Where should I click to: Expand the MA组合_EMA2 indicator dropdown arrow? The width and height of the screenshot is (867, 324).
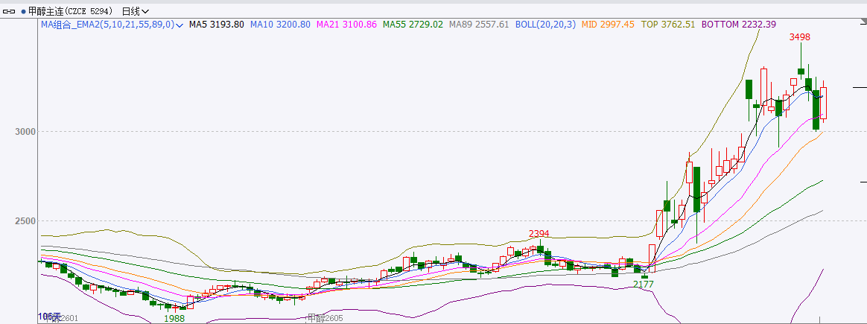(180, 25)
